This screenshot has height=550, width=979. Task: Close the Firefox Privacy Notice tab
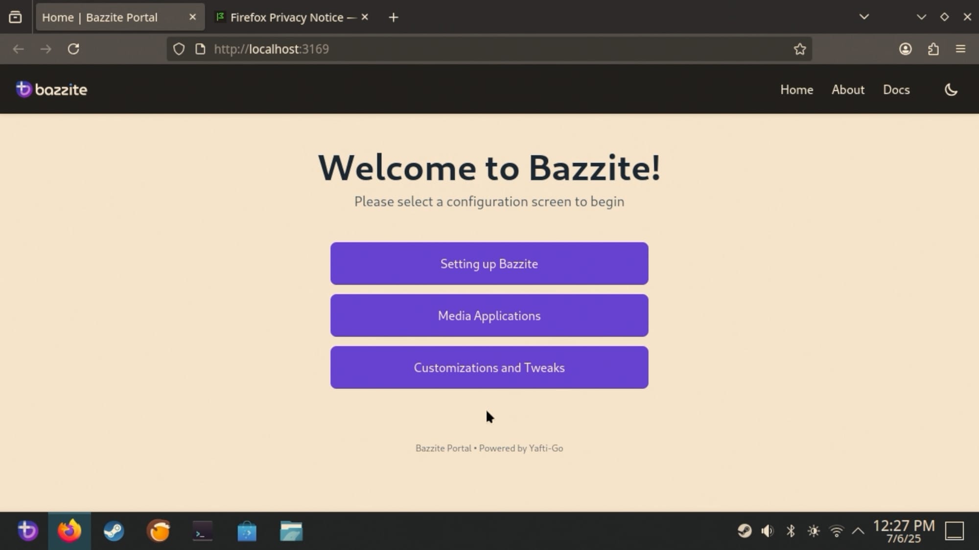click(365, 17)
